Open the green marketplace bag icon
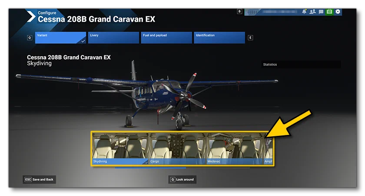Image resolution: width=365 pixels, height=196 pixels. tap(329, 12)
